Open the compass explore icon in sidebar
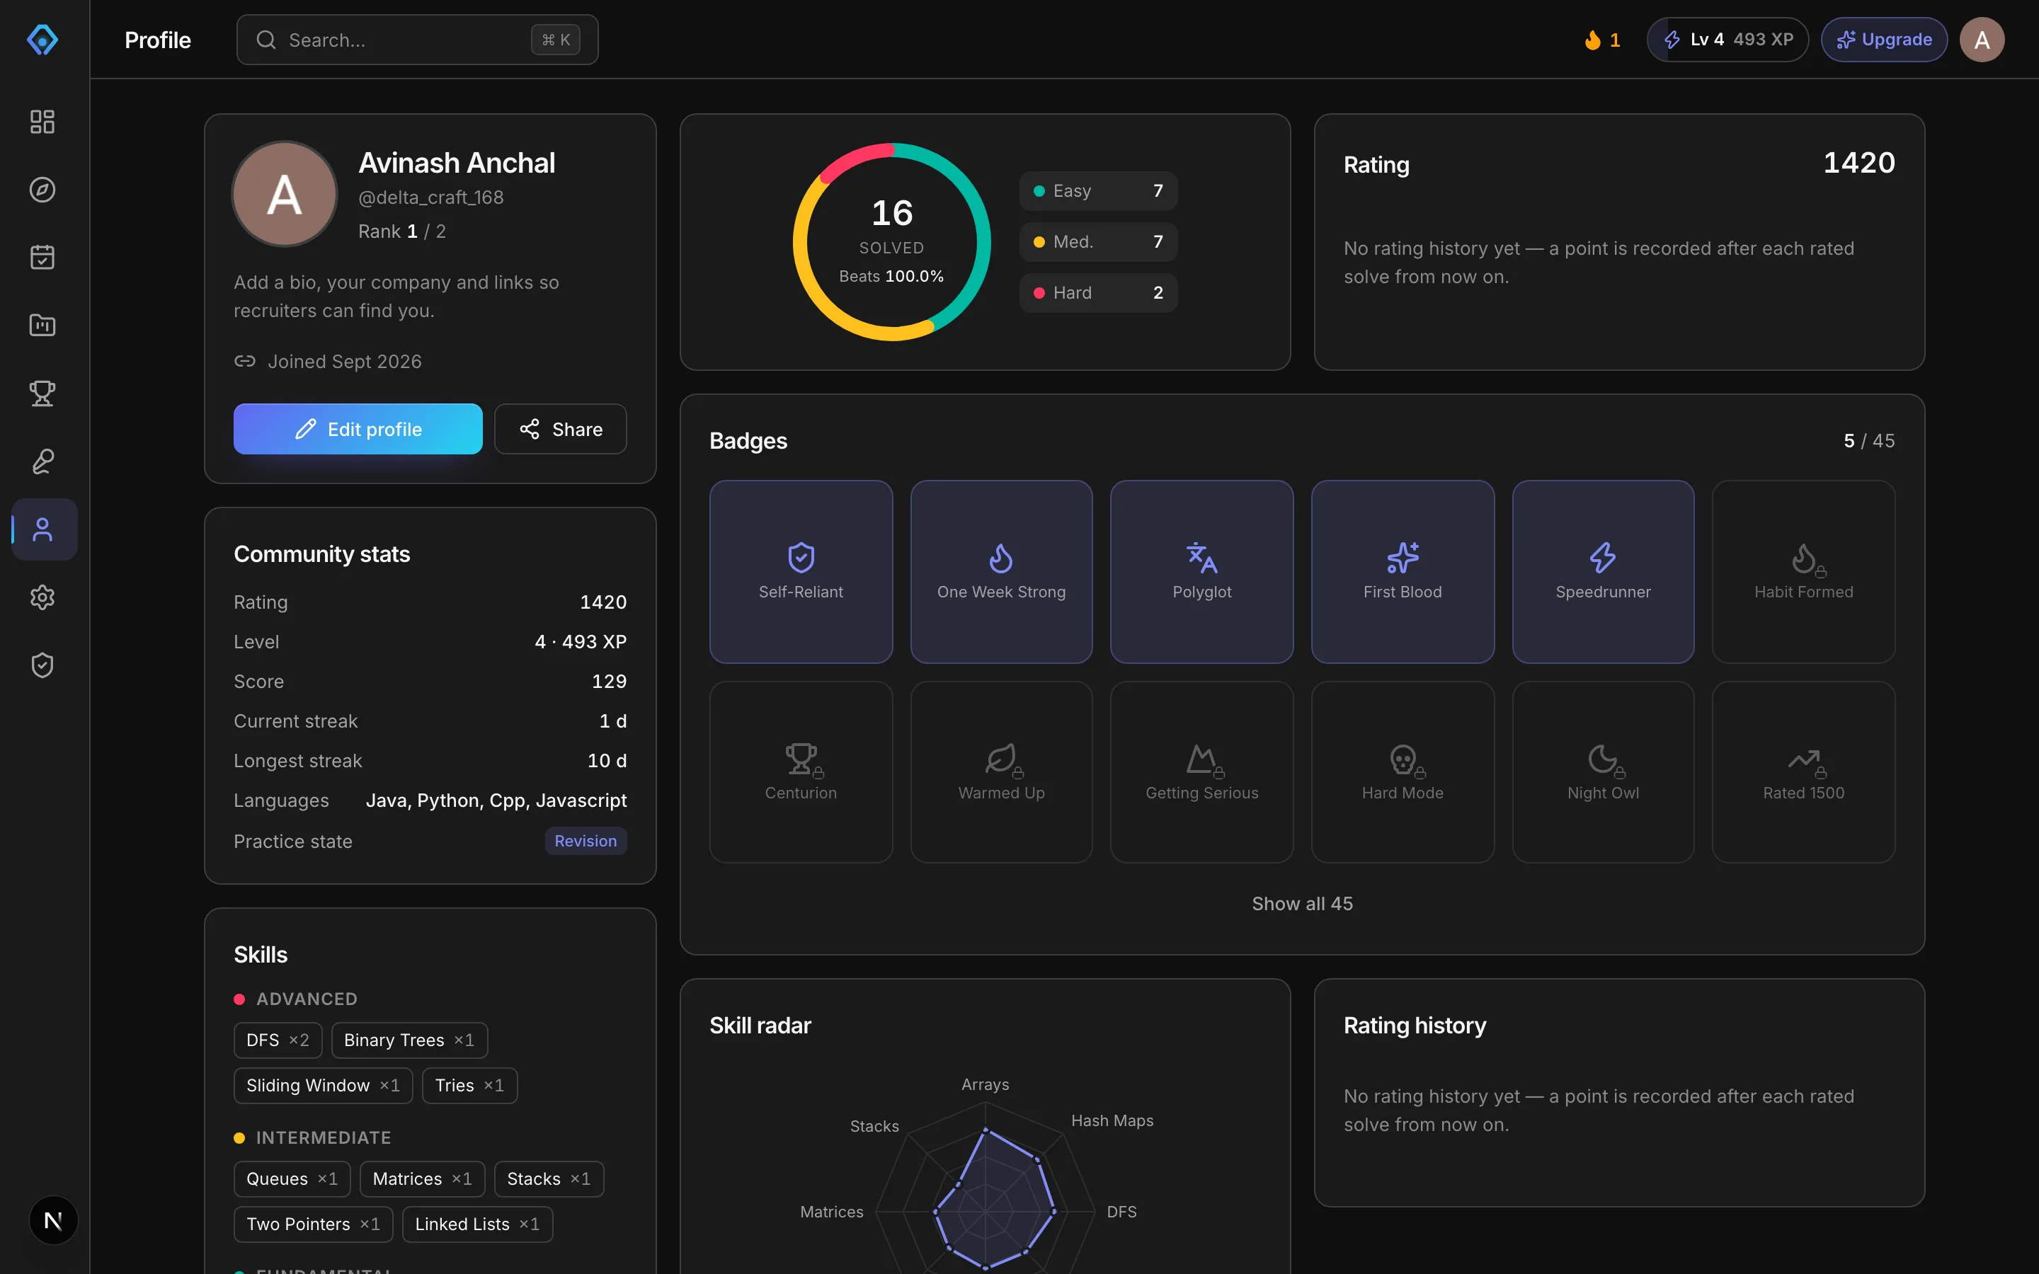Viewport: 2039px width, 1274px height. (x=42, y=190)
